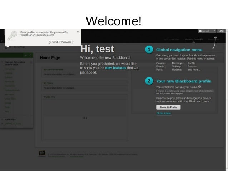228x171 pixels.
Task: Click the new features highlighted text
Action: tap(115, 68)
